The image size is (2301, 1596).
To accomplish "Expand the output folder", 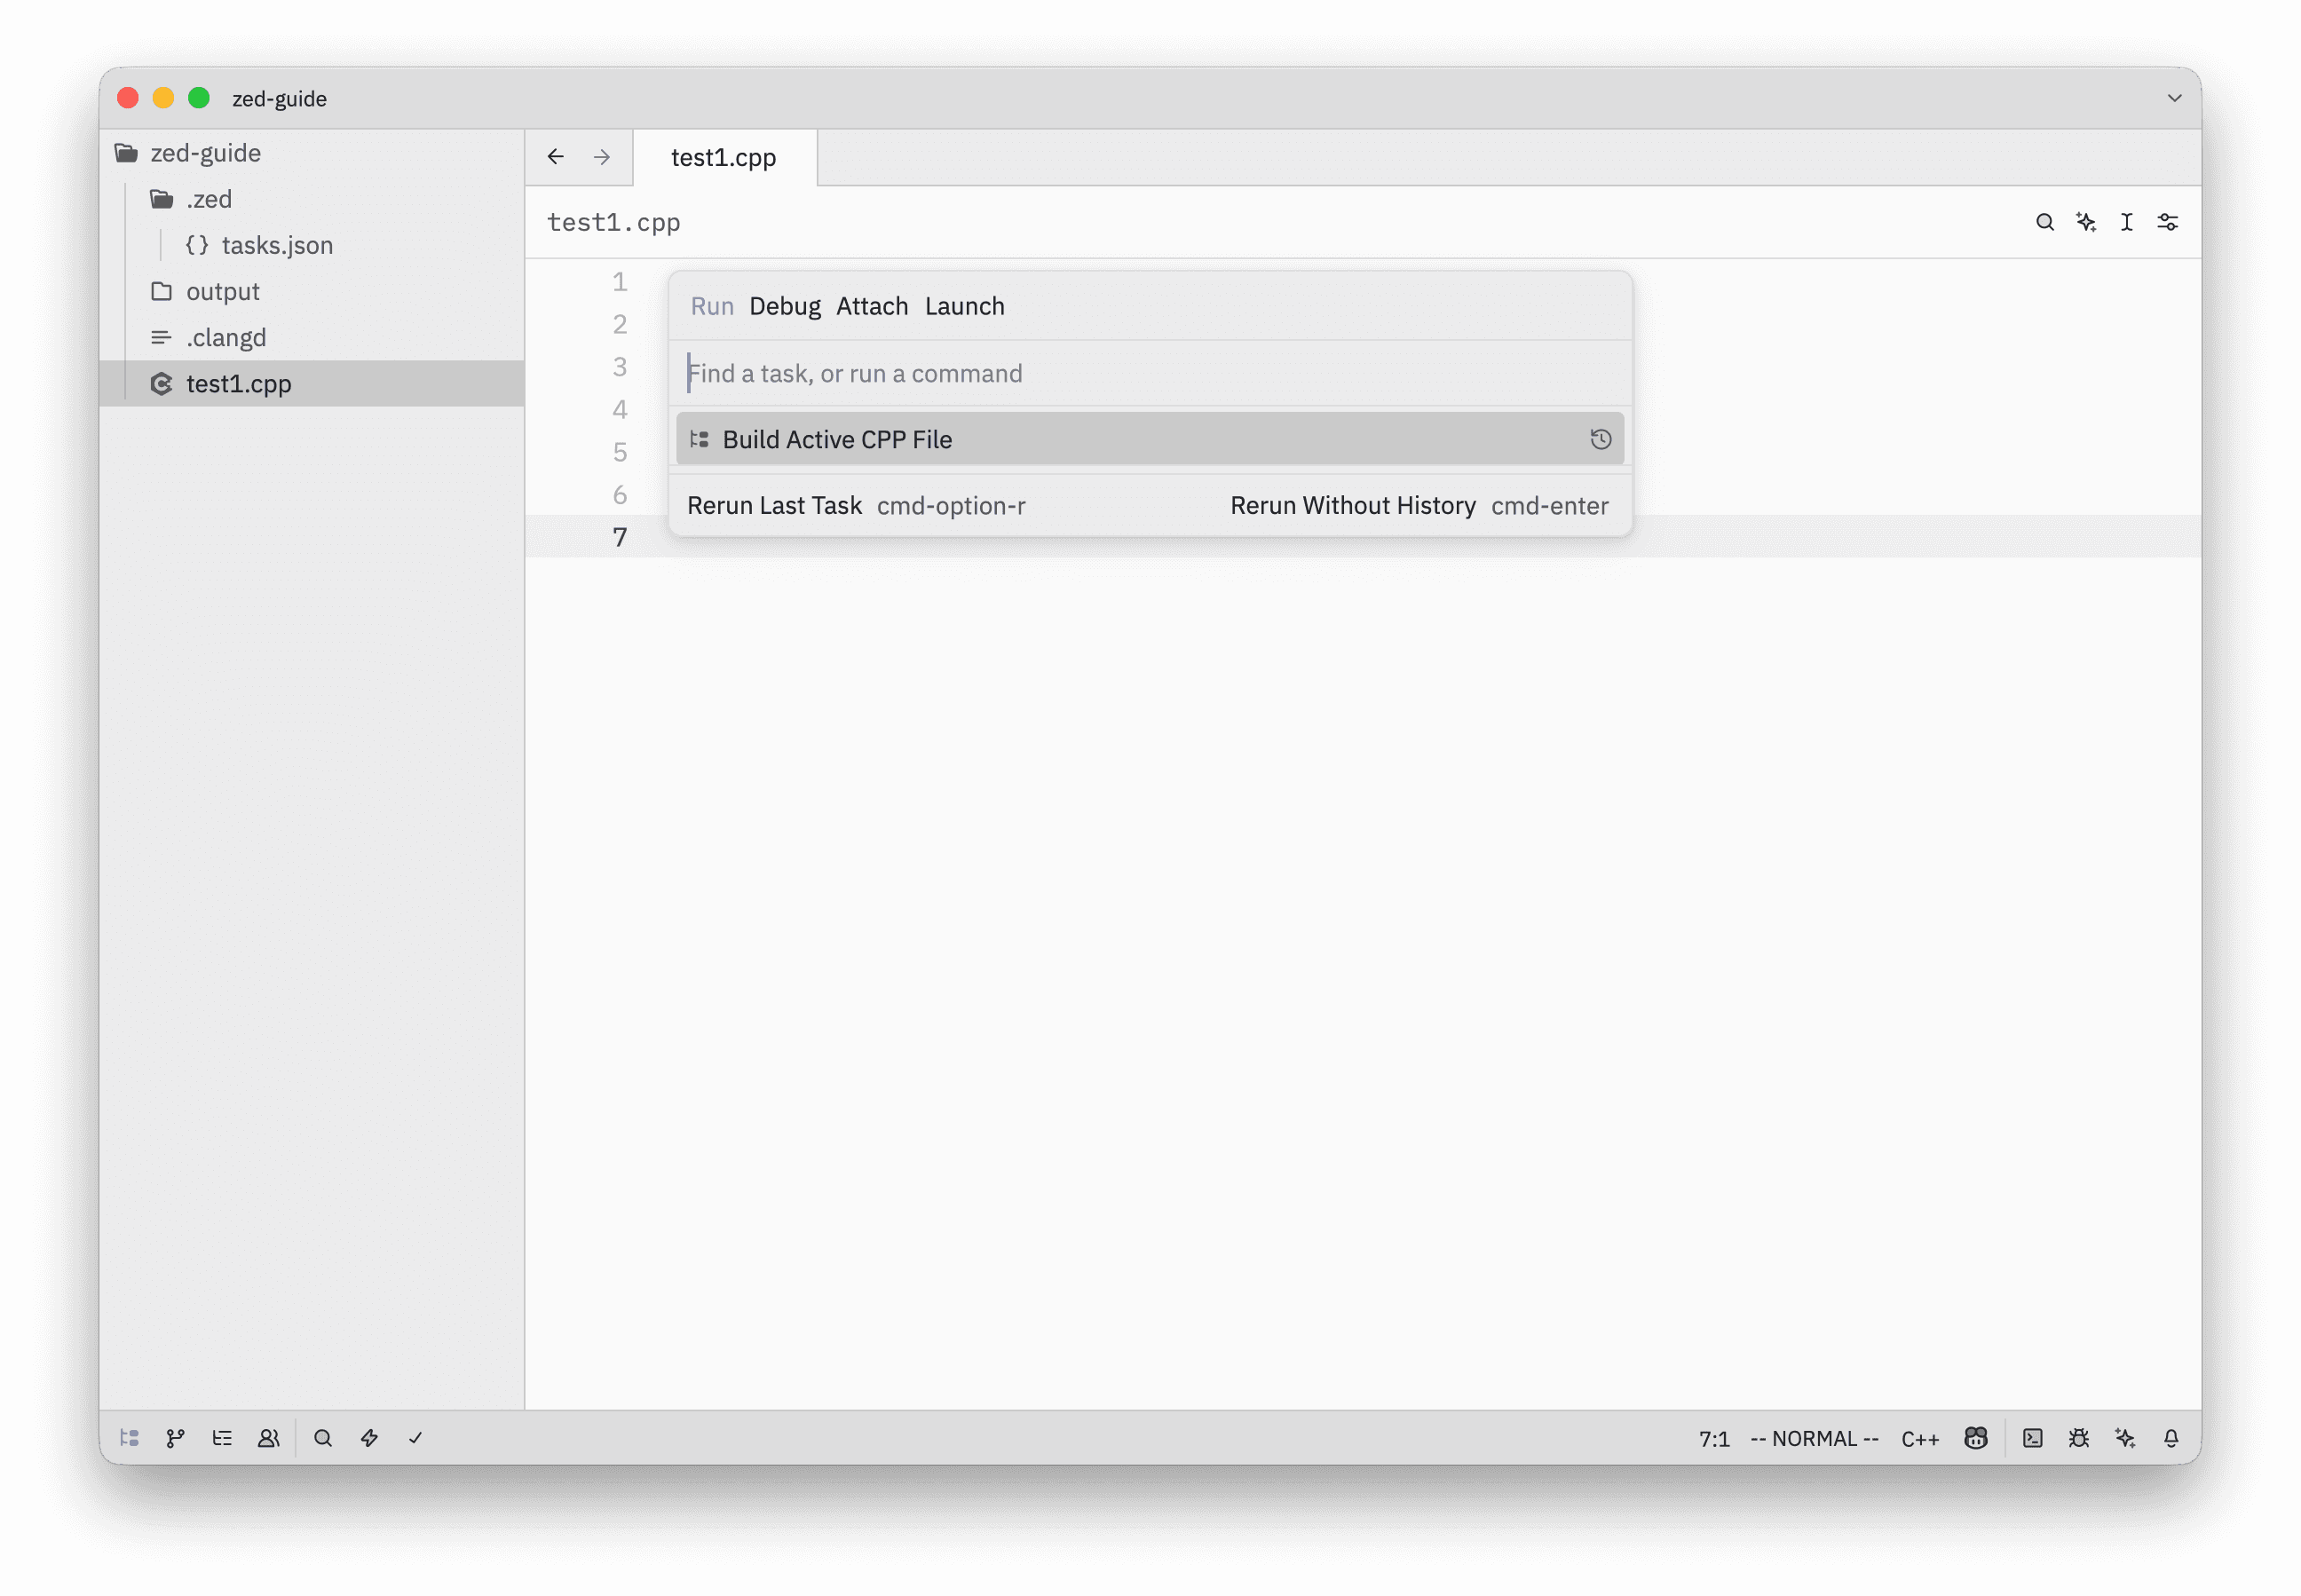I will [222, 291].
